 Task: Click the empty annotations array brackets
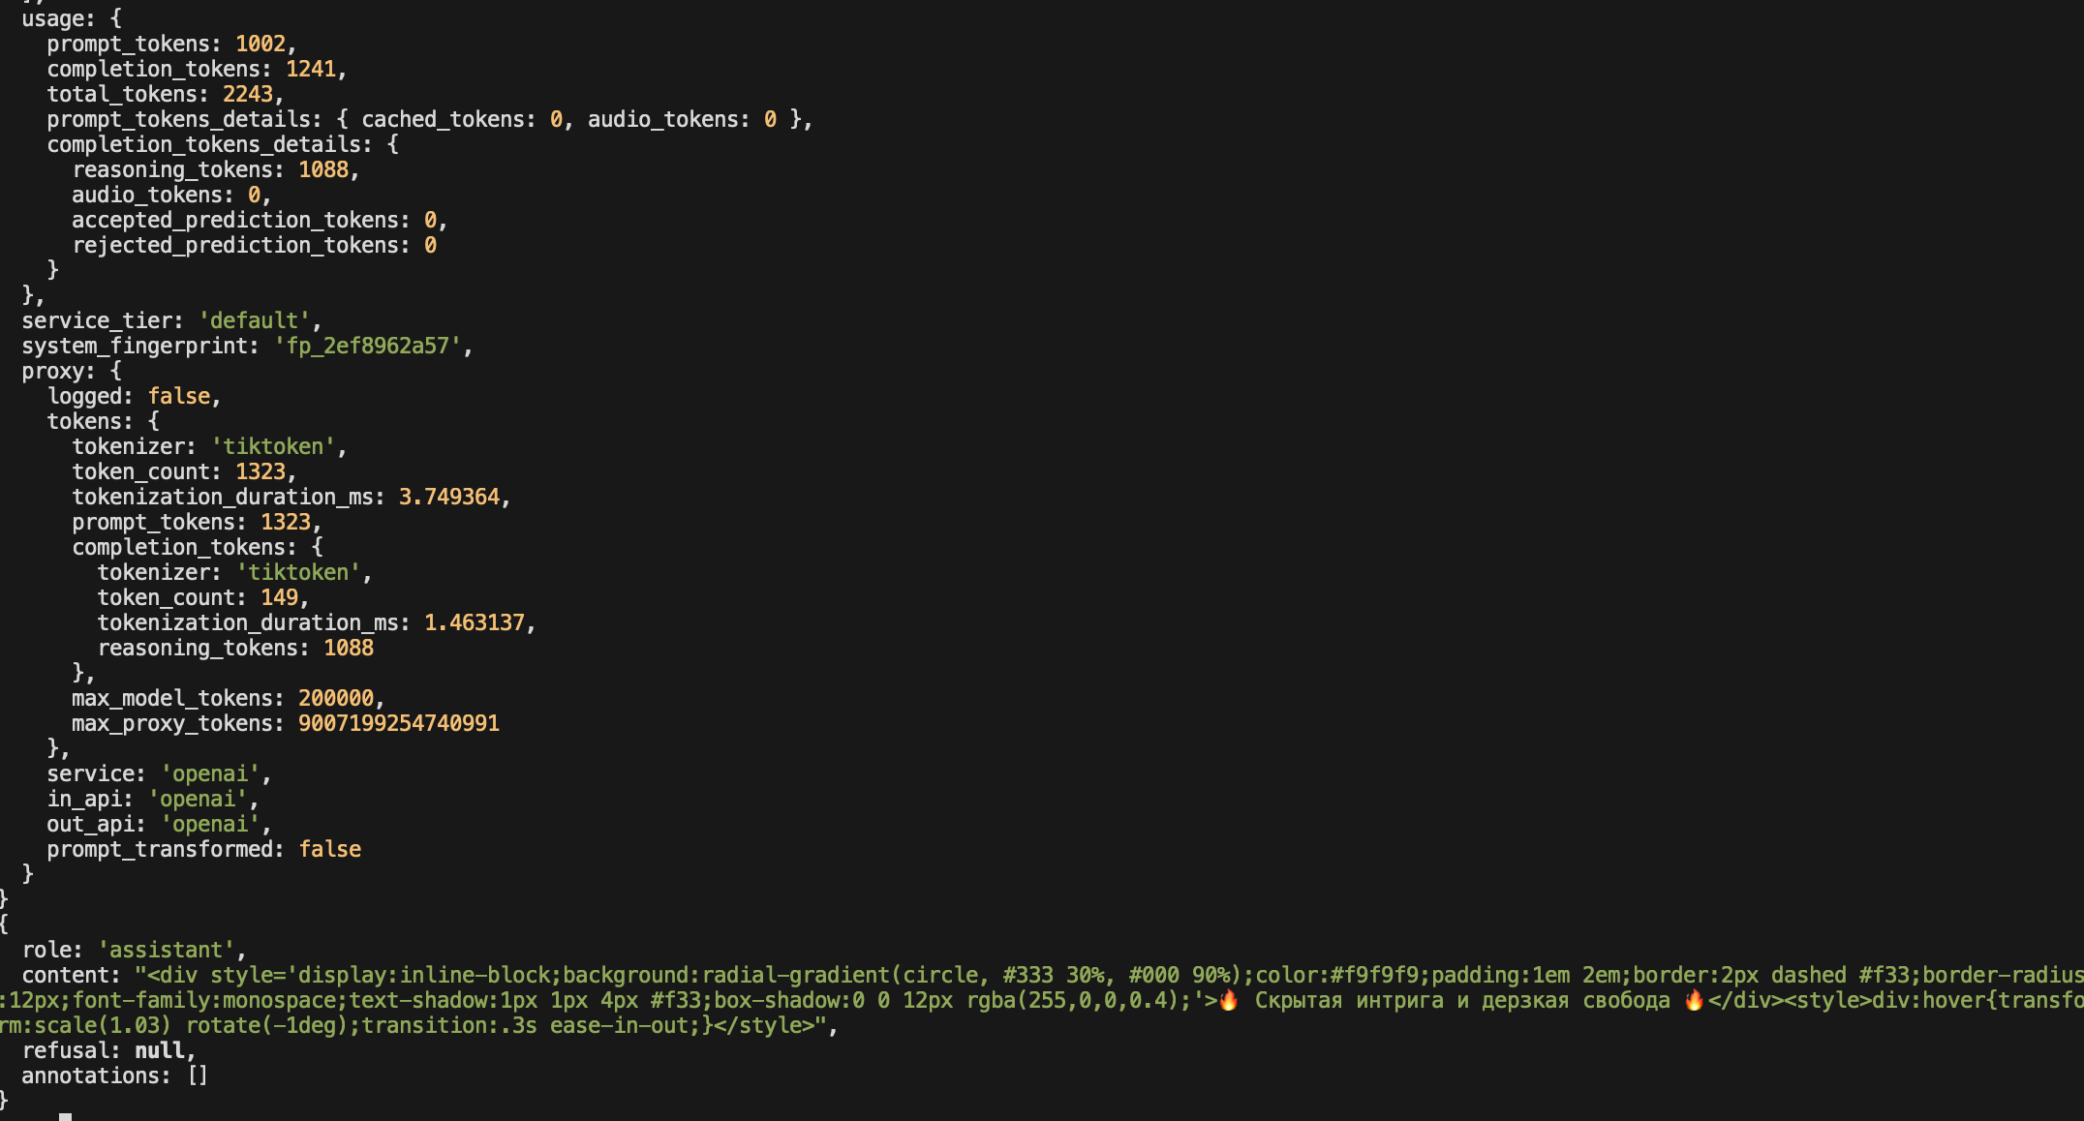coord(198,1076)
